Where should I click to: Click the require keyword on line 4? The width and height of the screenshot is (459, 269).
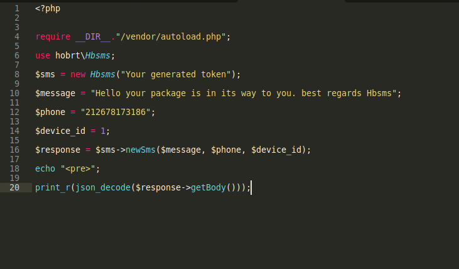click(53, 36)
